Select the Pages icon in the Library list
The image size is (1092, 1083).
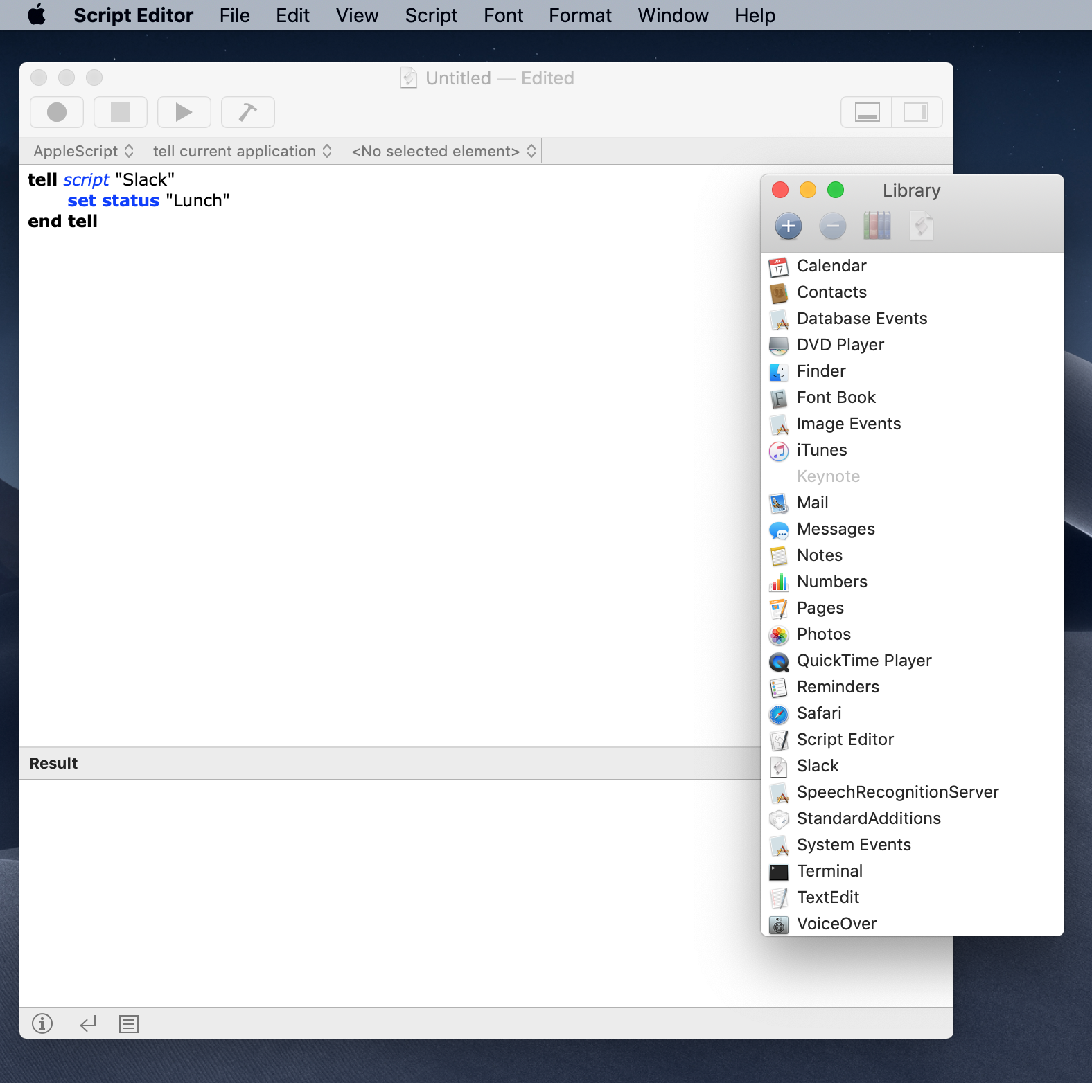(779, 609)
